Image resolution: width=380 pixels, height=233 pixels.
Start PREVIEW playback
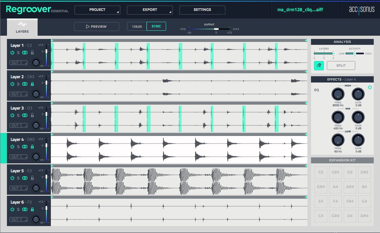pos(96,26)
